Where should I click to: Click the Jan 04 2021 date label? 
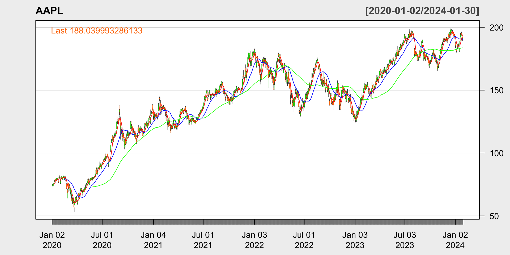[x=153, y=240]
